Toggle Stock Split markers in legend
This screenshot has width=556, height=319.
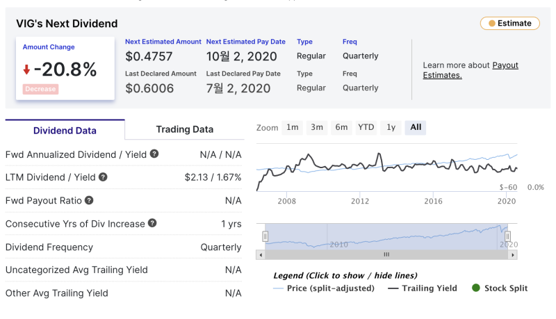coord(500,288)
